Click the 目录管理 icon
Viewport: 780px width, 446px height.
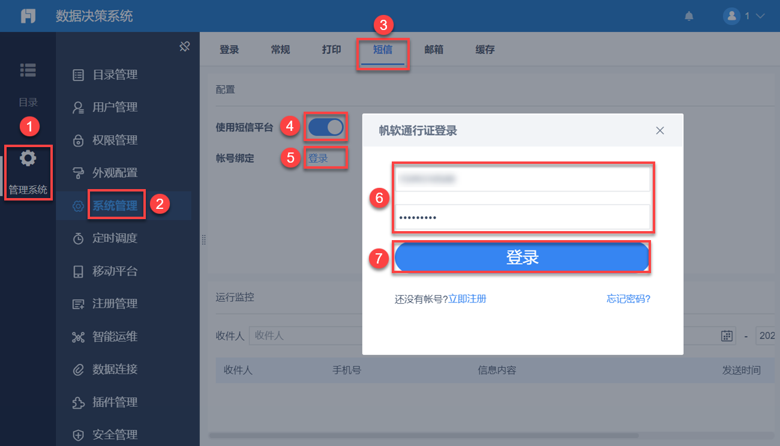tap(78, 75)
